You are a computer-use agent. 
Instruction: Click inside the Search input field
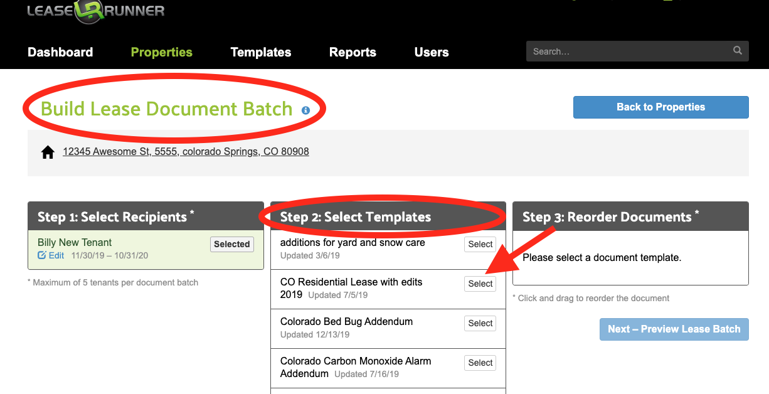pyautogui.click(x=627, y=51)
